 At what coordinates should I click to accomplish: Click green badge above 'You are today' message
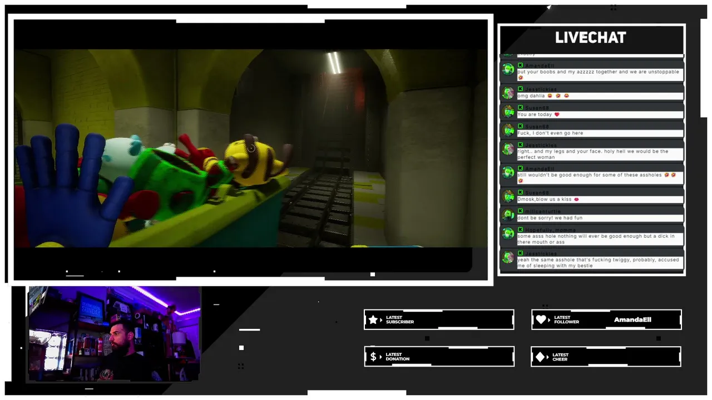[520, 108]
